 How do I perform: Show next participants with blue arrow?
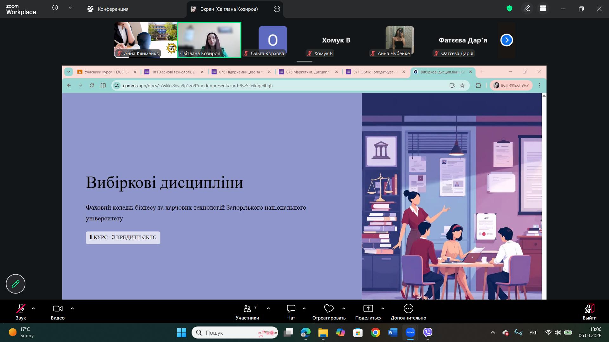tap(507, 40)
